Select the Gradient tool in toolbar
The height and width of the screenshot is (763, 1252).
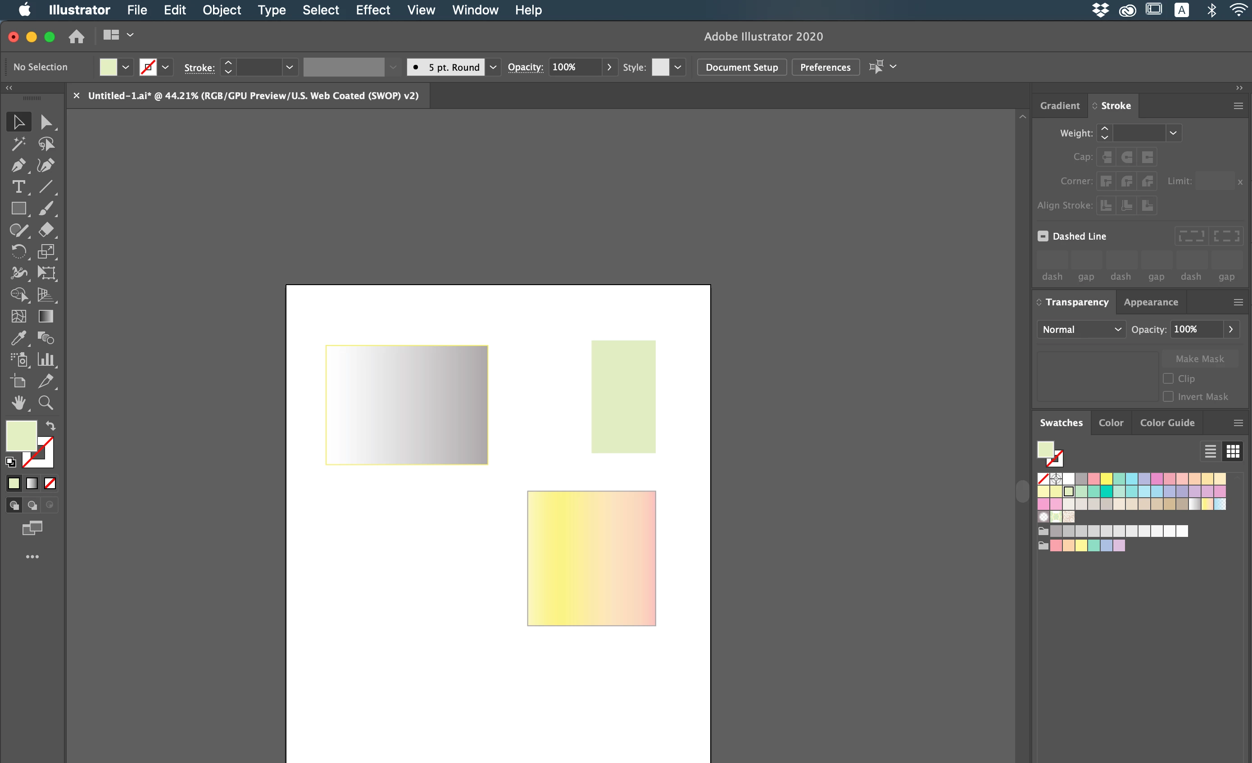pos(46,316)
